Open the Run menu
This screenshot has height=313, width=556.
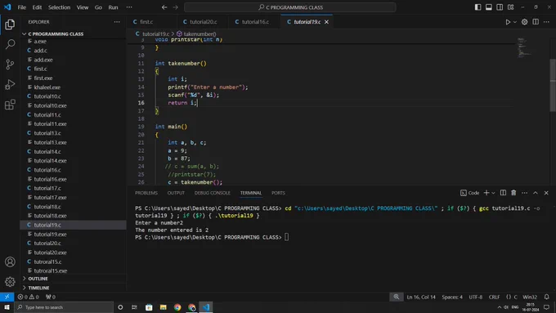click(113, 7)
